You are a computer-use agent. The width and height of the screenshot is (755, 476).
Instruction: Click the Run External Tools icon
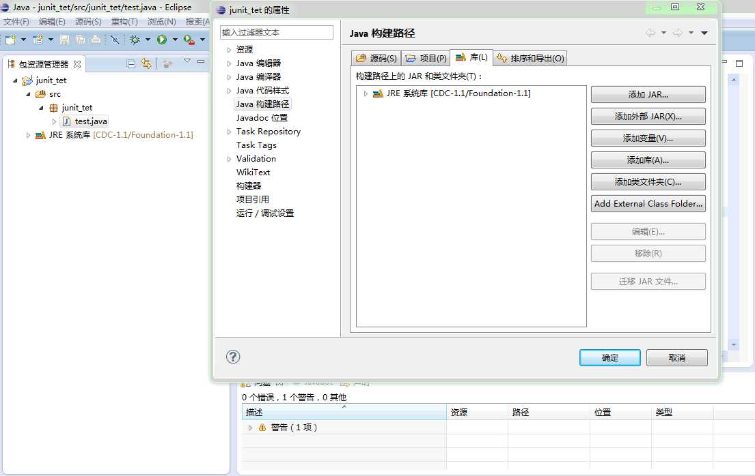pyautogui.click(x=189, y=40)
